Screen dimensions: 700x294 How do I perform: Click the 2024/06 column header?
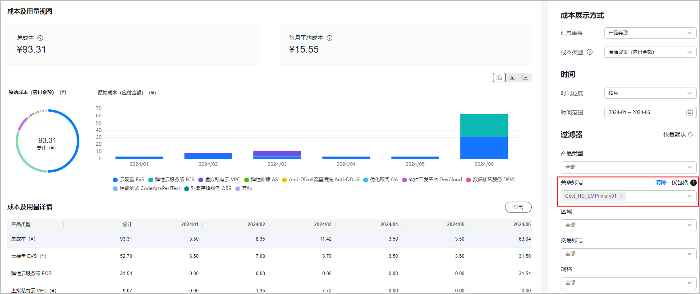tap(522, 225)
